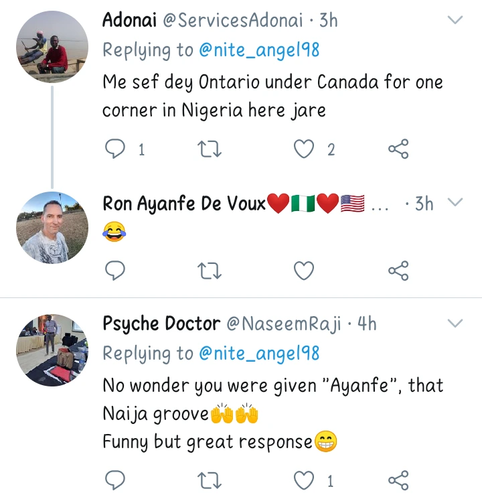Image resolution: width=482 pixels, height=499 pixels.
Task: Share Adonai's tweet
Action: coord(398,150)
